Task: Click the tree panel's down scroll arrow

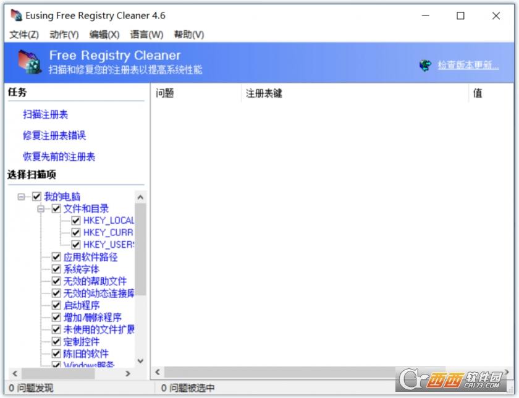Action: (140, 360)
